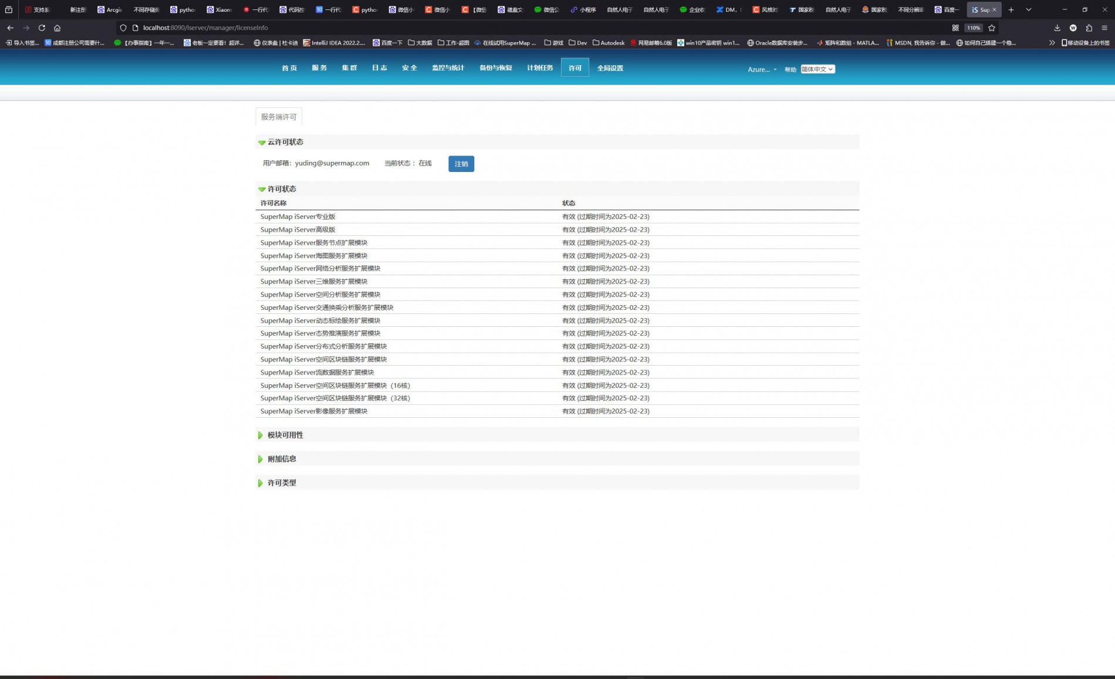Expand the 模块可用性 section
This screenshot has height=679, width=1115.
click(261, 435)
